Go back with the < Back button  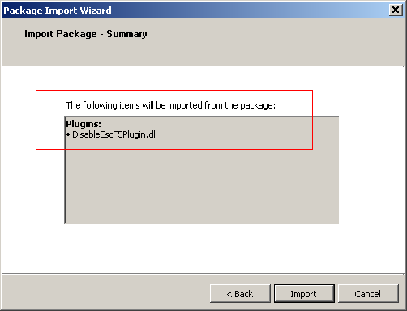(x=240, y=293)
